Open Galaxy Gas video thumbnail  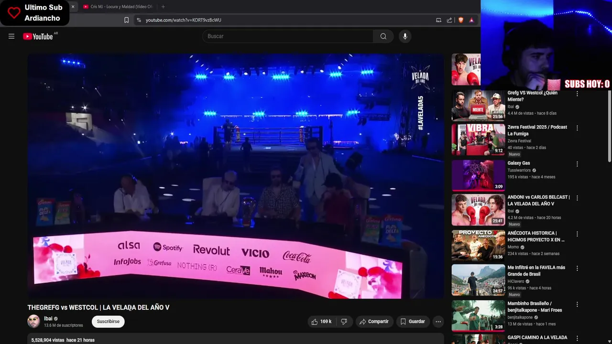click(478, 175)
